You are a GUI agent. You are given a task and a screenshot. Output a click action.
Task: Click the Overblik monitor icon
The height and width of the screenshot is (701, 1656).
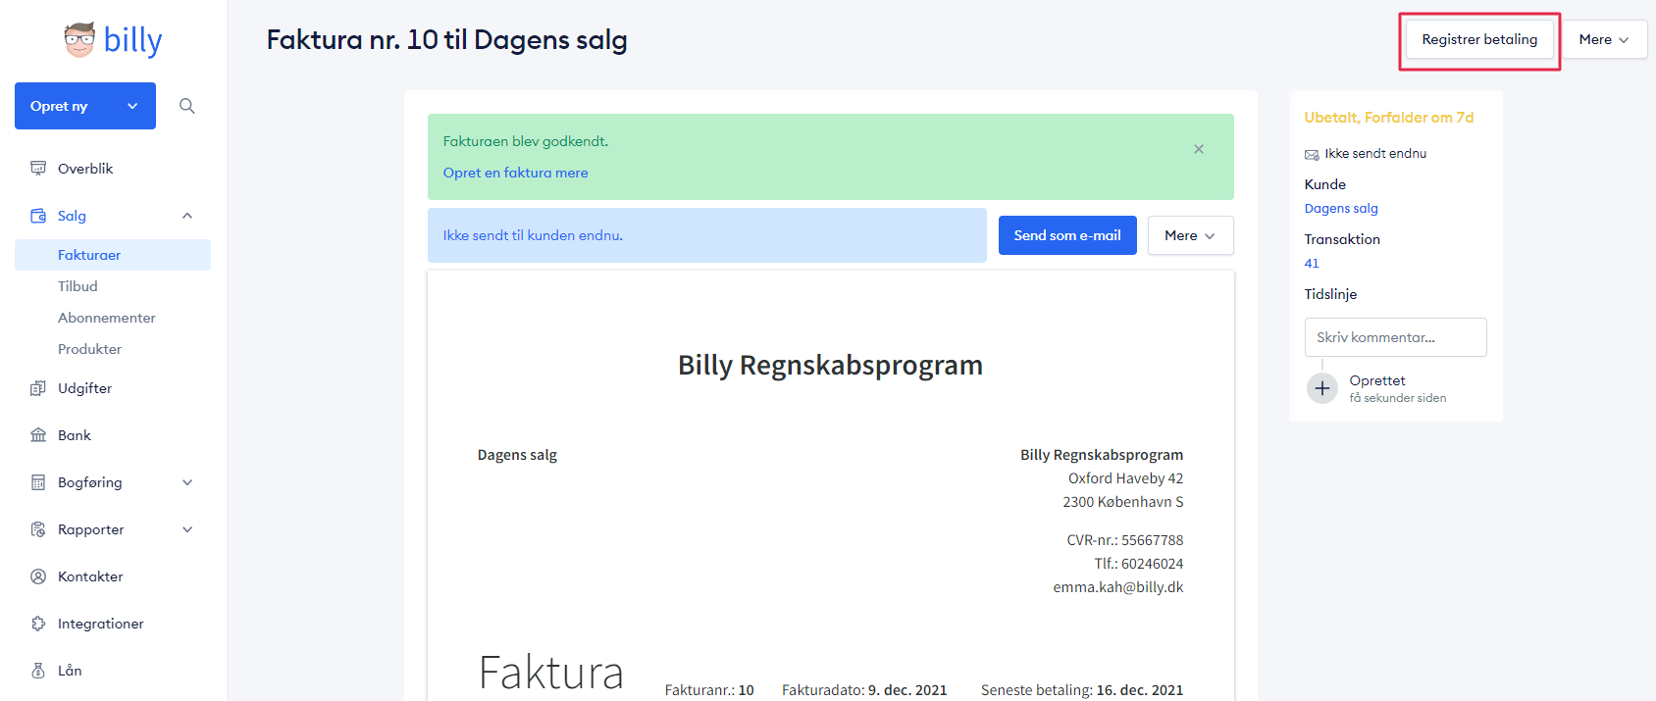pyautogui.click(x=38, y=169)
